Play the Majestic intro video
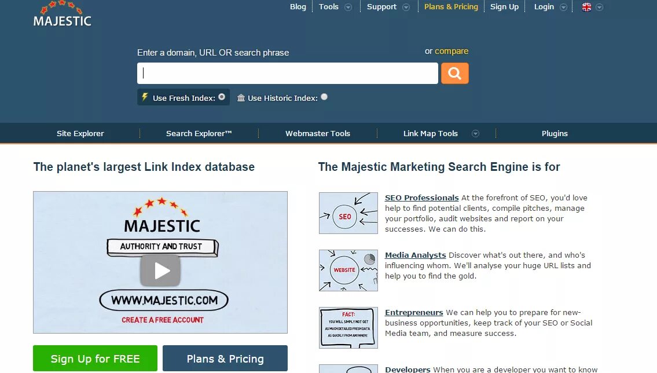 click(160, 270)
